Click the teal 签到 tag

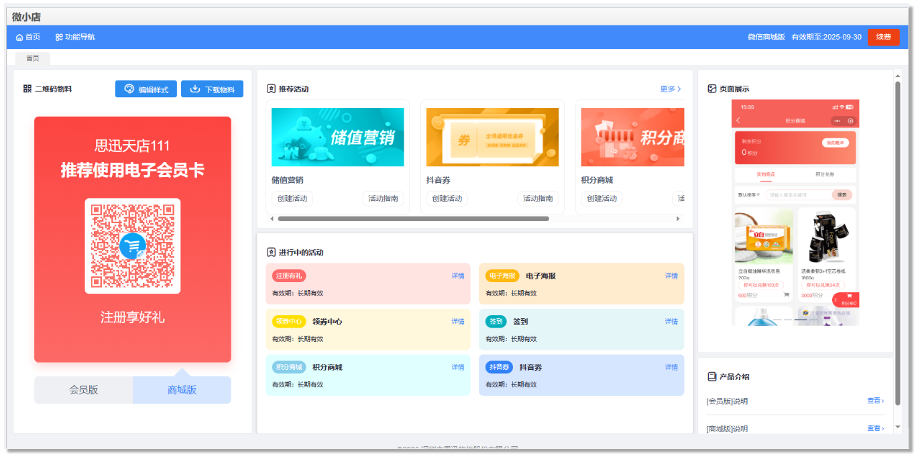pyautogui.click(x=496, y=322)
